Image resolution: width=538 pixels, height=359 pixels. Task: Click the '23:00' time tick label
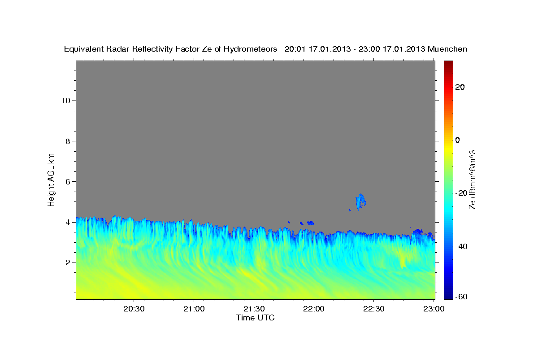[434, 309]
